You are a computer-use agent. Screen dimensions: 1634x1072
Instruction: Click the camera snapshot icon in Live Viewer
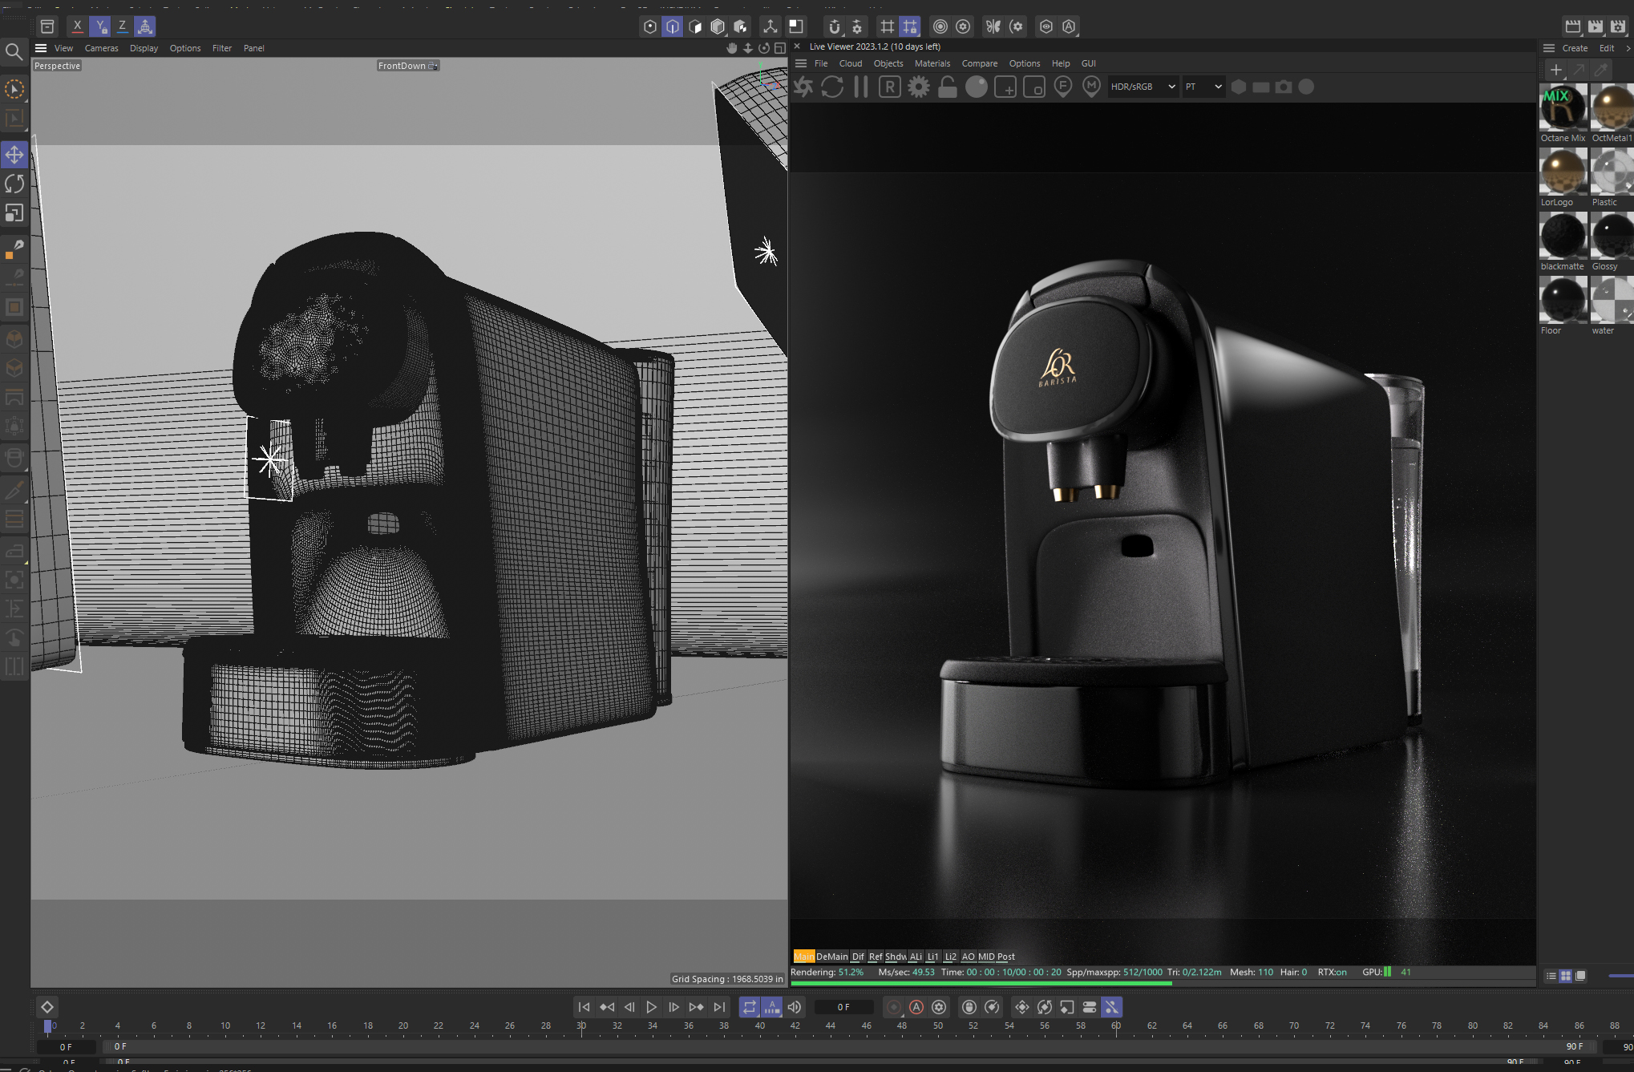[1284, 87]
